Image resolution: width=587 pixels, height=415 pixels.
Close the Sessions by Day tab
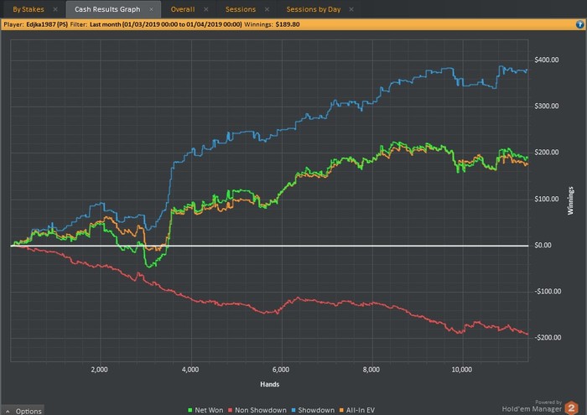pos(351,9)
